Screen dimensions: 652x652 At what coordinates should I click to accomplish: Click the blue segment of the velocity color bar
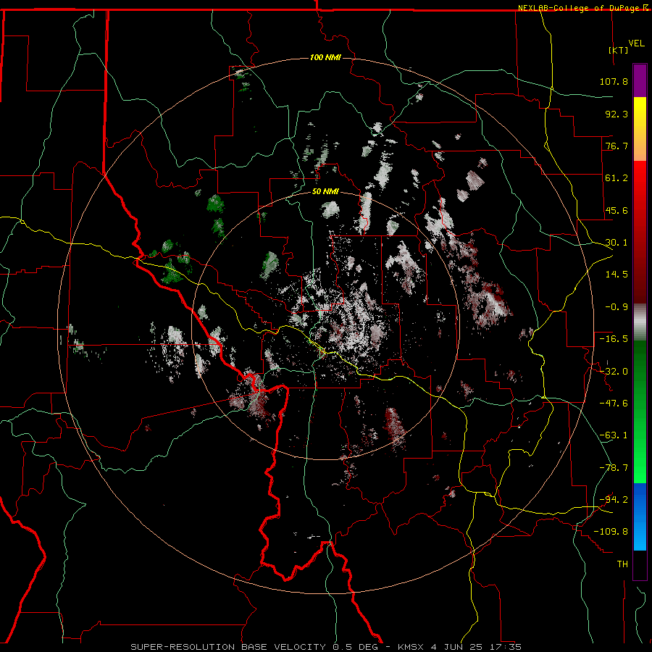[640, 517]
